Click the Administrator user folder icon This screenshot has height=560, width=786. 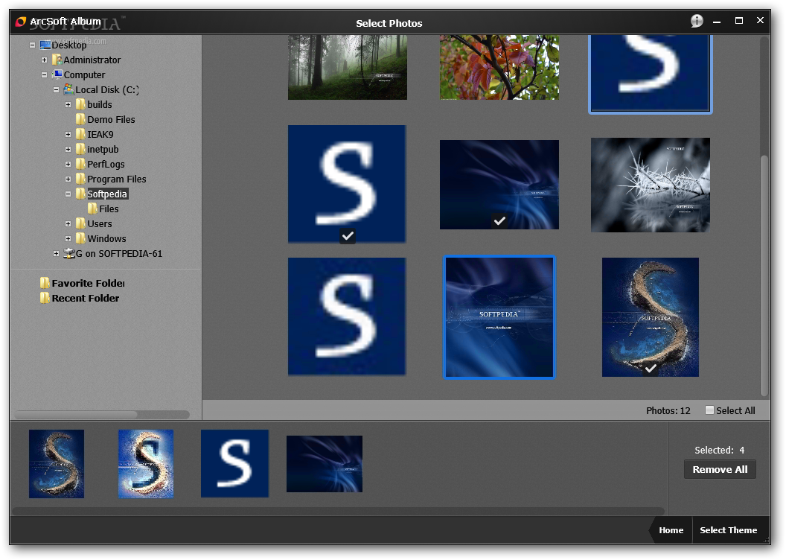point(57,60)
